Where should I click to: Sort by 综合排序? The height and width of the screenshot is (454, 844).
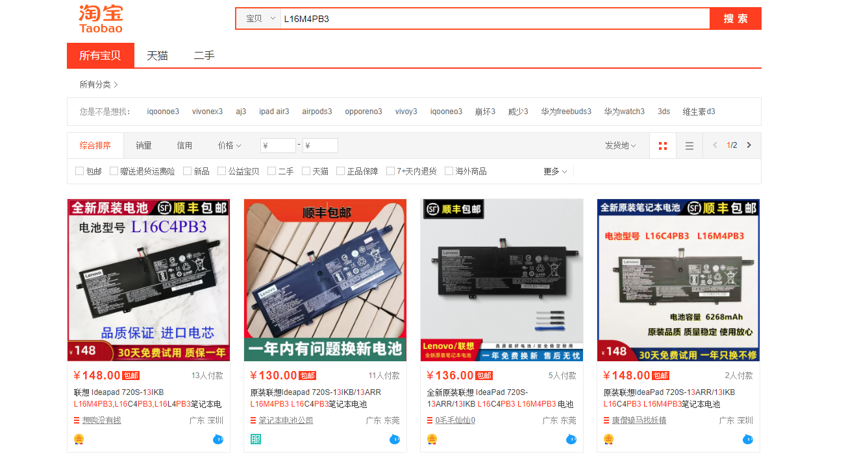[95, 145]
